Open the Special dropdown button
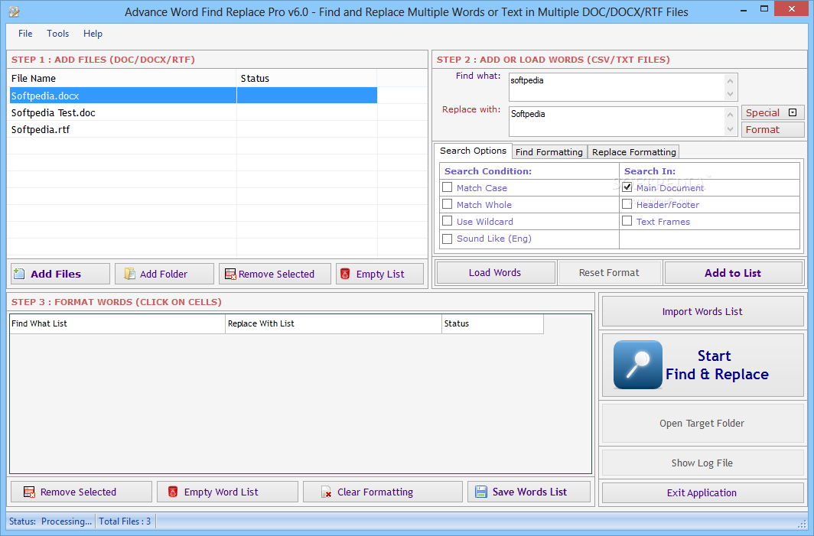This screenshot has height=536, width=814. pos(773,112)
